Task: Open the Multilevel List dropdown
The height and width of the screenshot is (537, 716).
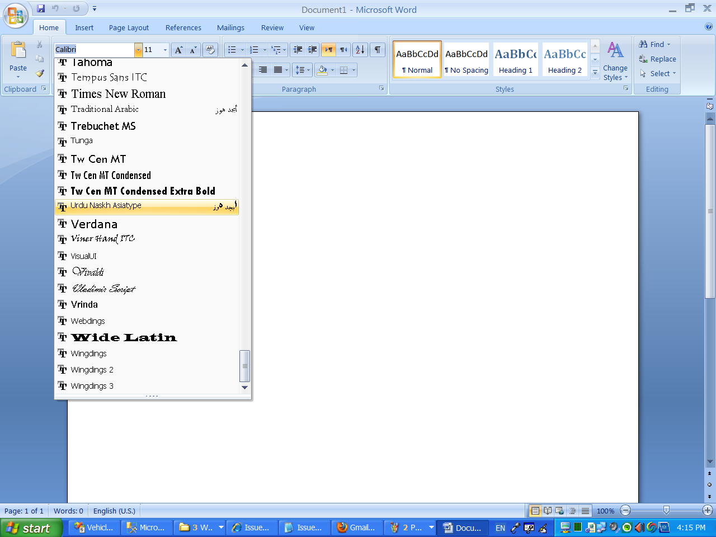Action: [284, 50]
